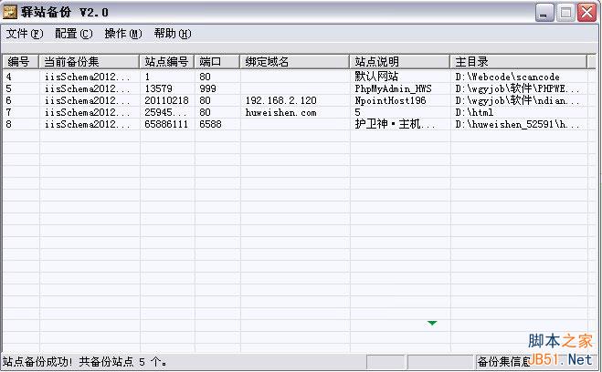Sort by the 绑定域名 column header
This screenshot has width=602, height=372.
(295, 62)
